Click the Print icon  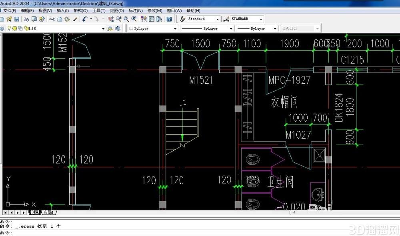click(x=26, y=19)
